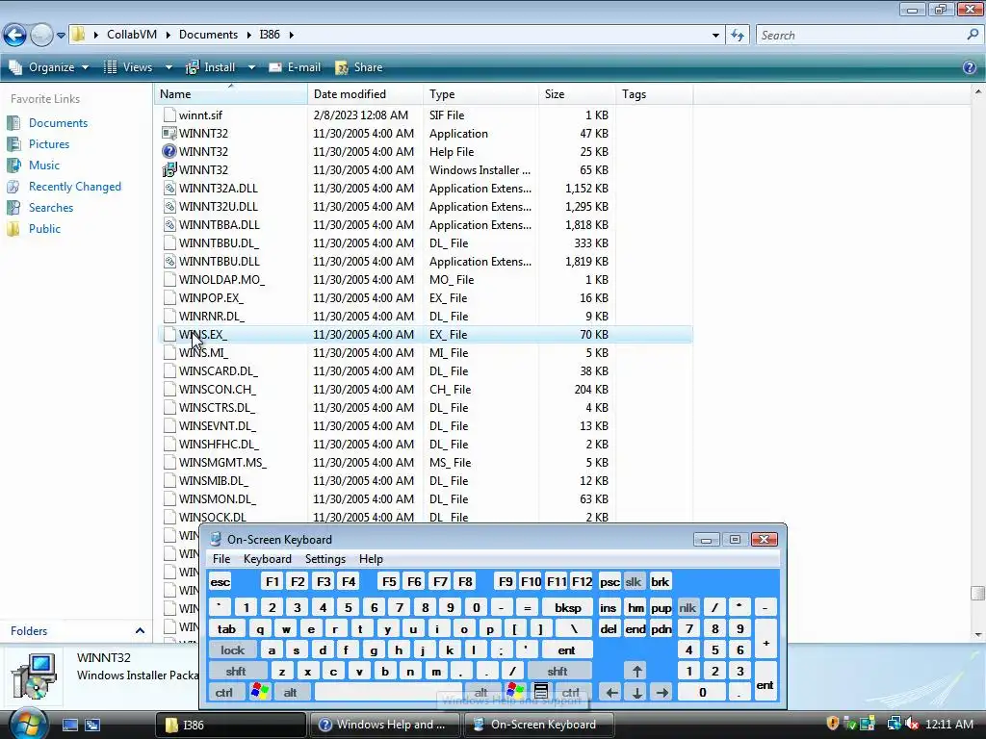Select the WINSCARD.DL_ file
986x739 pixels.
click(219, 370)
